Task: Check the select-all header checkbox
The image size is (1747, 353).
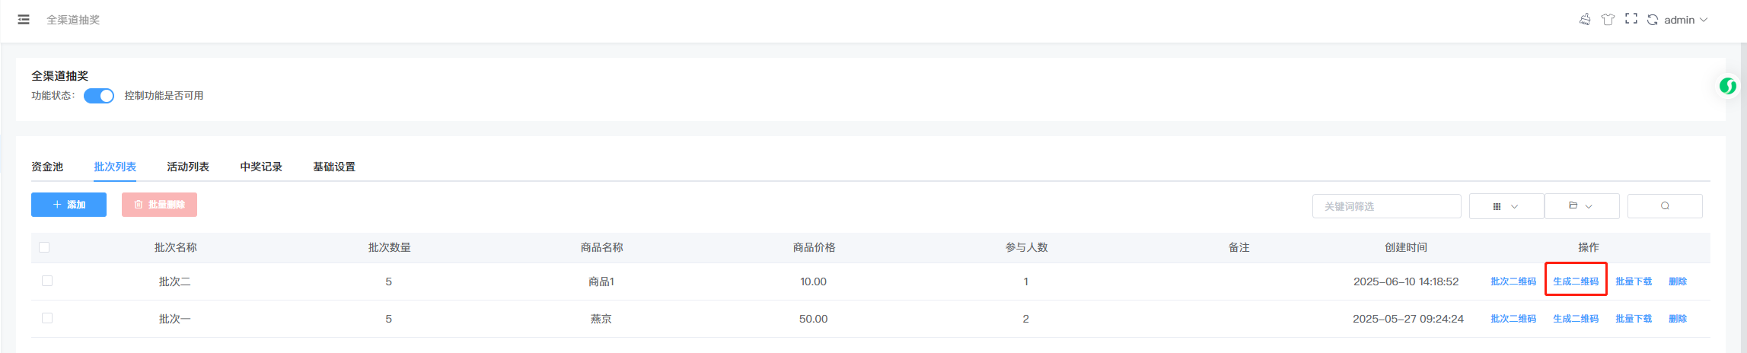Action: [x=44, y=247]
